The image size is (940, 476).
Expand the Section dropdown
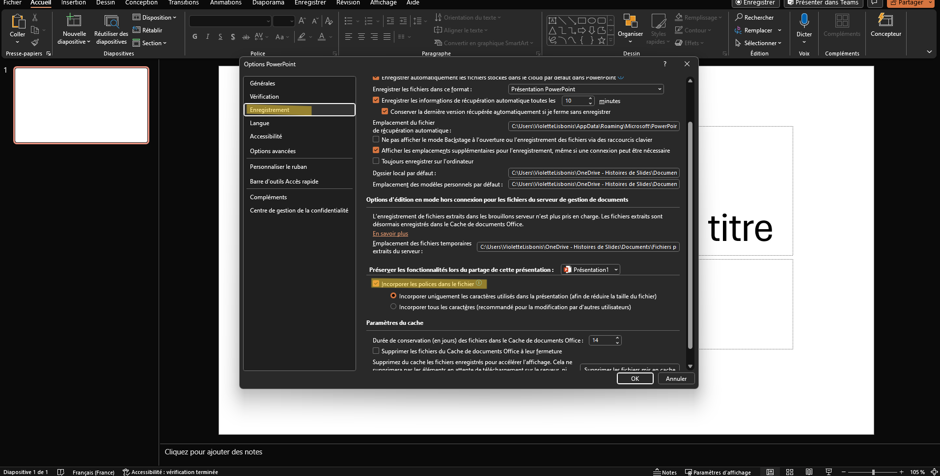(x=150, y=43)
